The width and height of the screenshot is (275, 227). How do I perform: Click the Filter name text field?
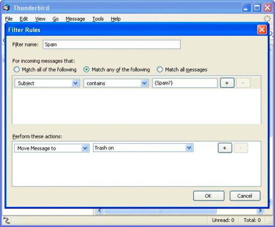coord(111,44)
